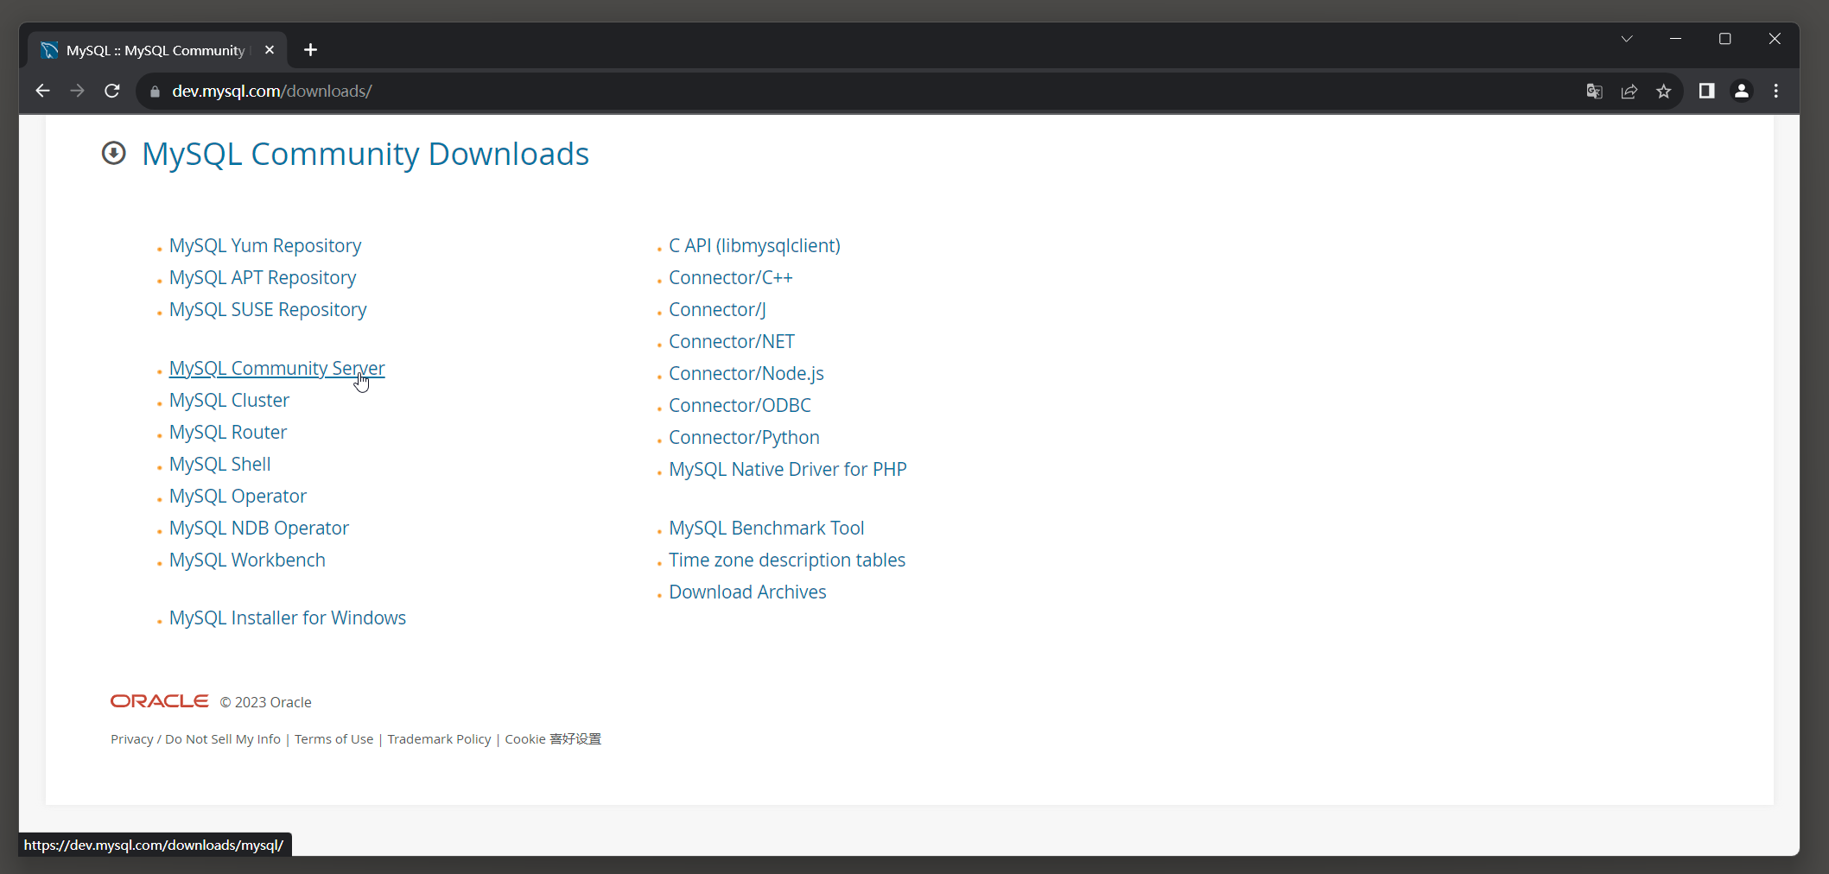
Task: Open Time zone description tables
Action: 787,560
